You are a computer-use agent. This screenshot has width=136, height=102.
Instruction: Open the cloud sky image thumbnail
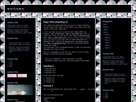point(20,90)
